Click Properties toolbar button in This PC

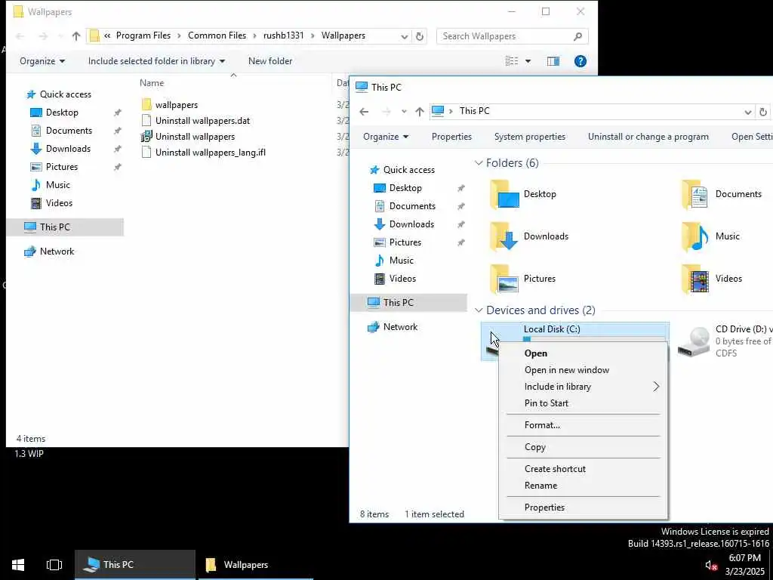pos(451,137)
